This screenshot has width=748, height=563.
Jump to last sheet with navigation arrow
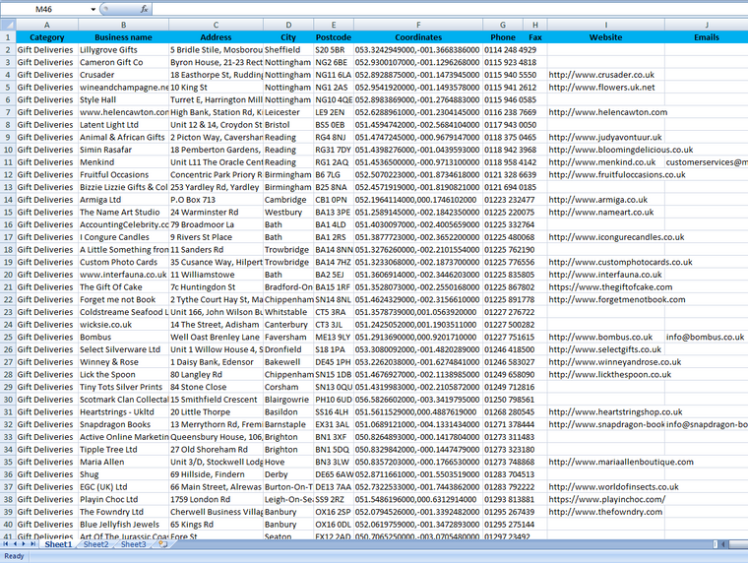point(32,544)
